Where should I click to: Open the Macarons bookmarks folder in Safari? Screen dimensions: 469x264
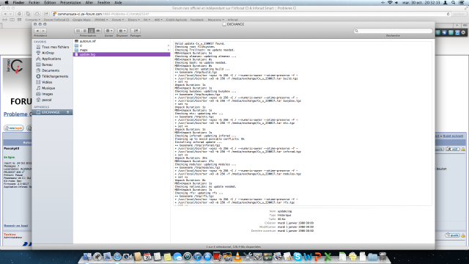215,20
